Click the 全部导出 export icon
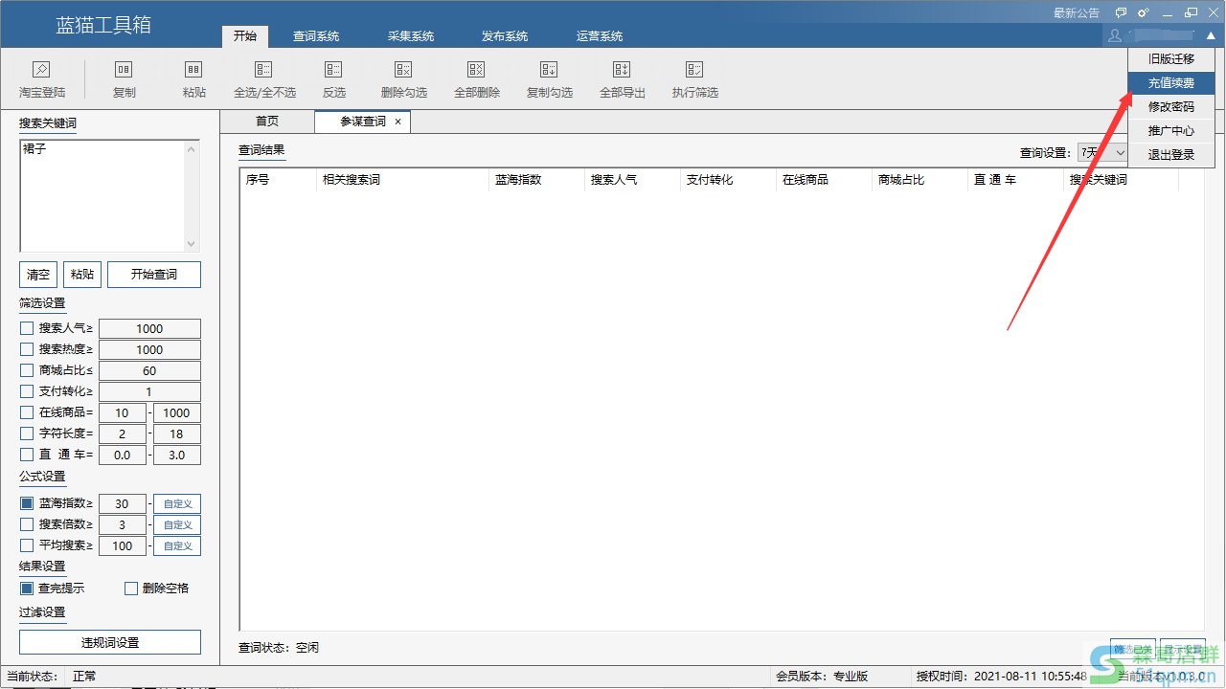The height and width of the screenshot is (689, 1226). pos(622,70)
